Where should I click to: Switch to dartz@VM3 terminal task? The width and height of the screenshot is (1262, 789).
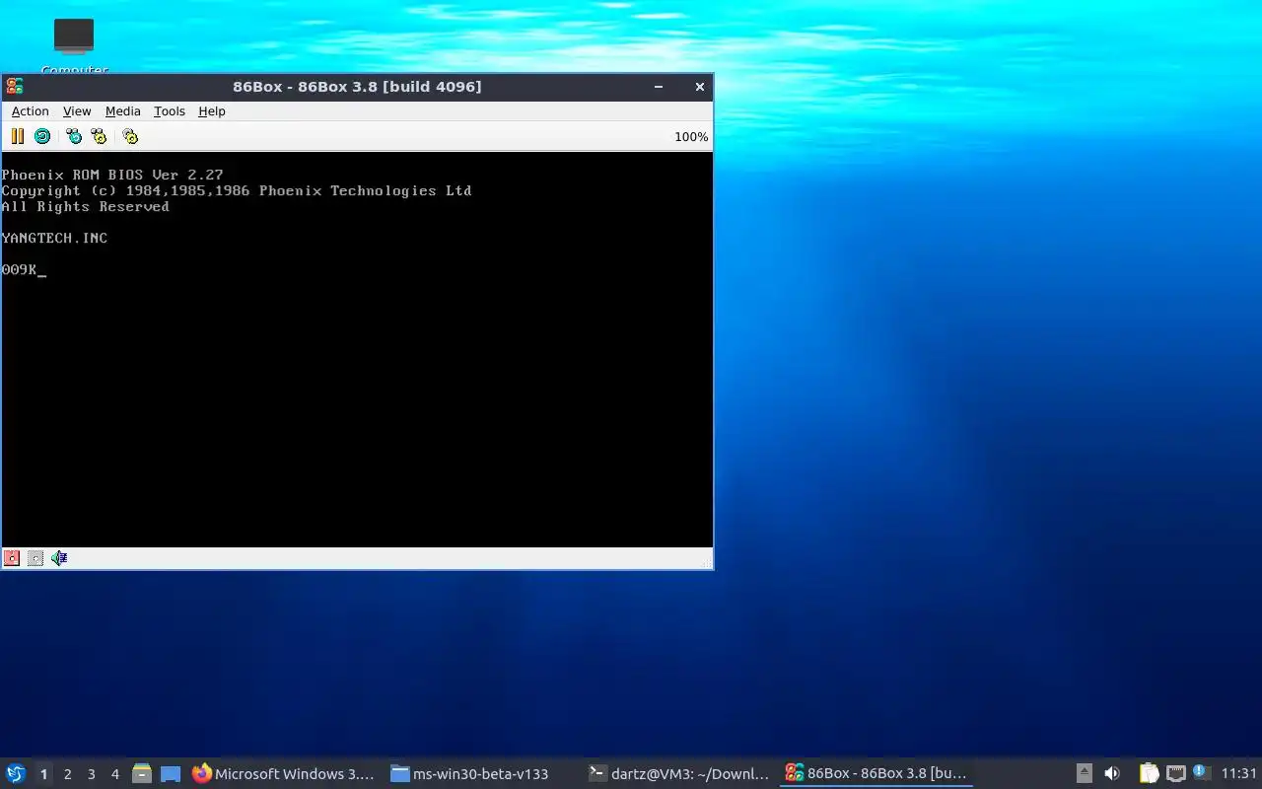click(678, 774)
